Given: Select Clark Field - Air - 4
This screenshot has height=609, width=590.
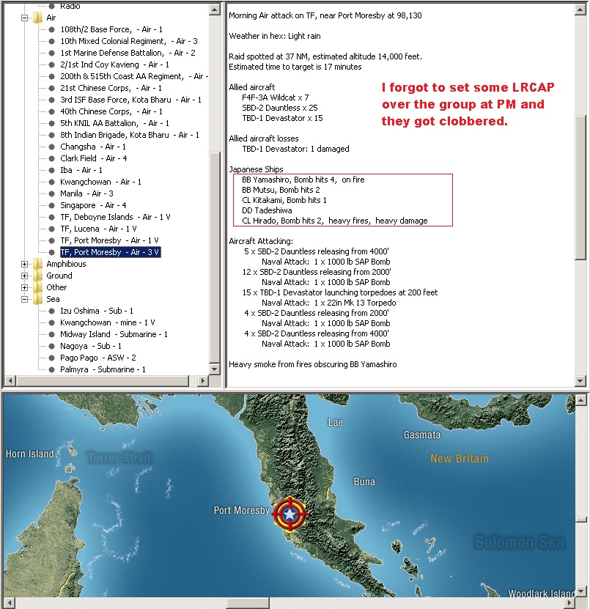Looking at the screenshot, I should point(94,158).
